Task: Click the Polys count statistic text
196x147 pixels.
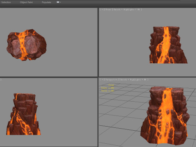Action: click(107, 88)
